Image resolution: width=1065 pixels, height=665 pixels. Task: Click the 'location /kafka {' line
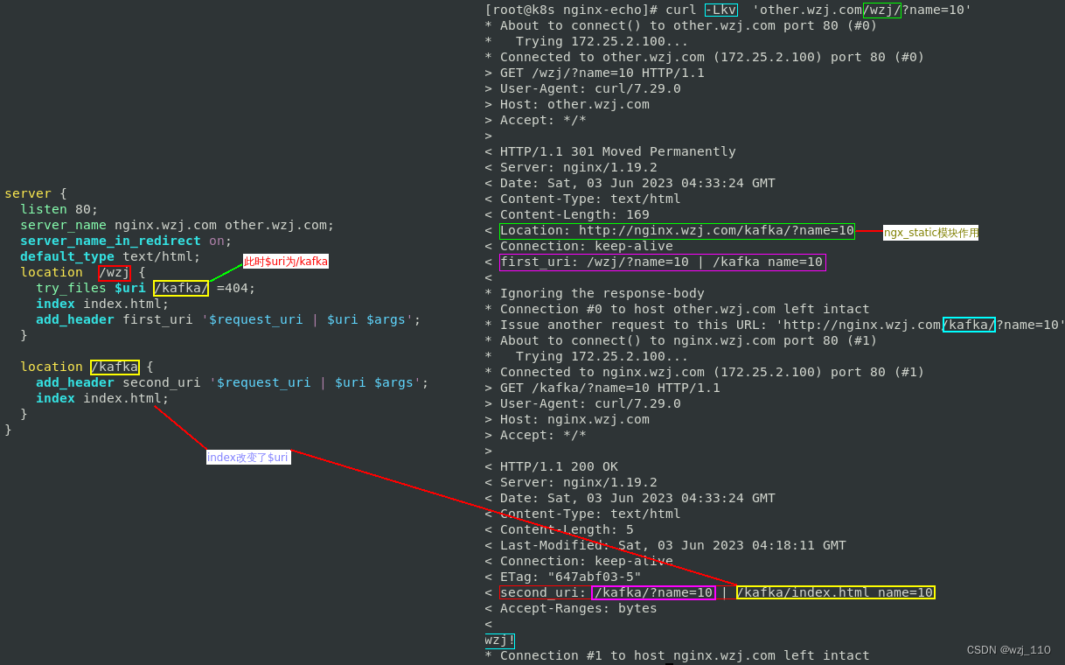[x=87, y=367]
